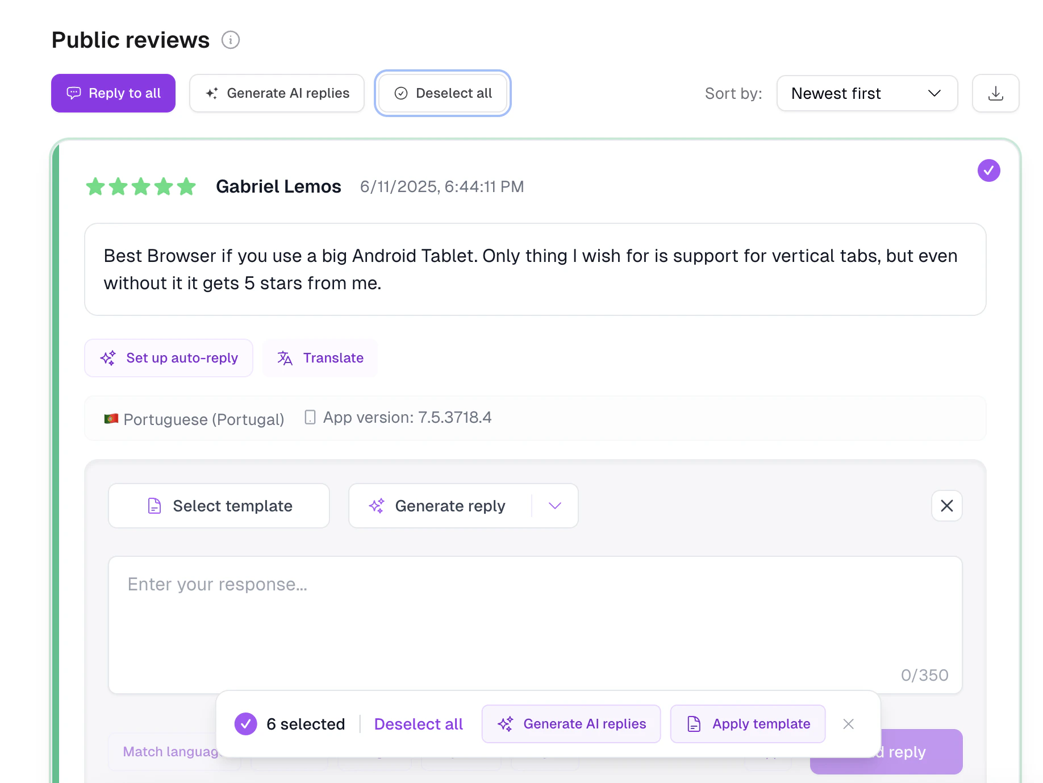Click the Deselect all button in top toolbar
Image resolution: width=1043 pixels, height=783 pixels.
point(443,93)
